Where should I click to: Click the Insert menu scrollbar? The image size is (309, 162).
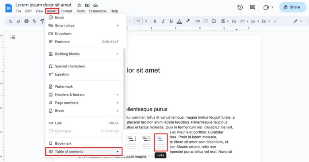tap(124, 88)
